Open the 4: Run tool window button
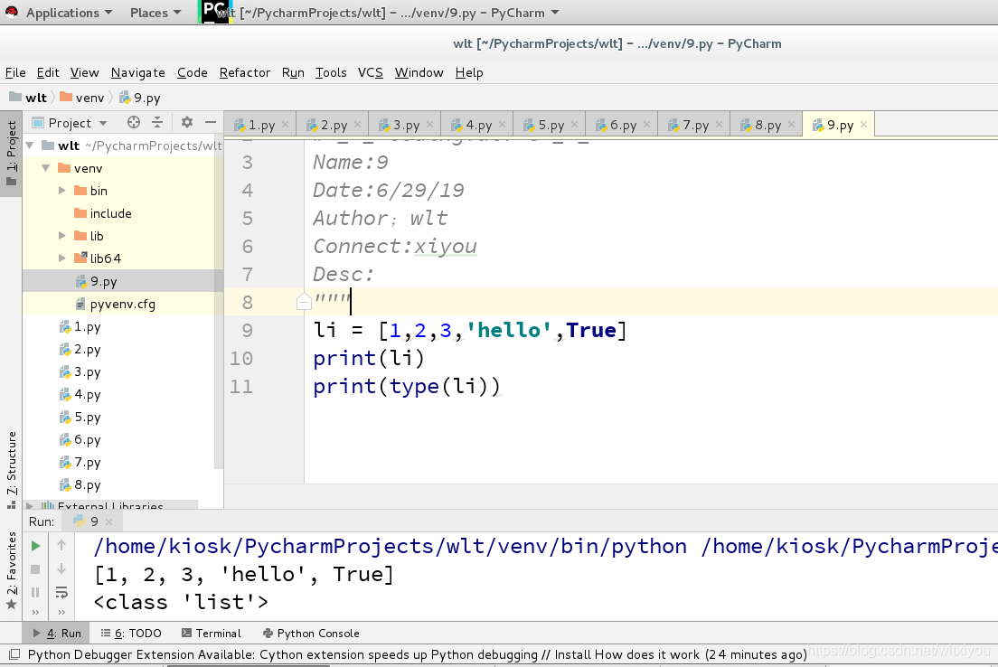The image size is (998, 667). 57,634
